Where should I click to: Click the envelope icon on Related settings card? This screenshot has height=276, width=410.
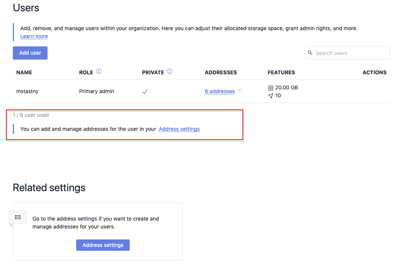pyautogui.click(x=18, y=217)
